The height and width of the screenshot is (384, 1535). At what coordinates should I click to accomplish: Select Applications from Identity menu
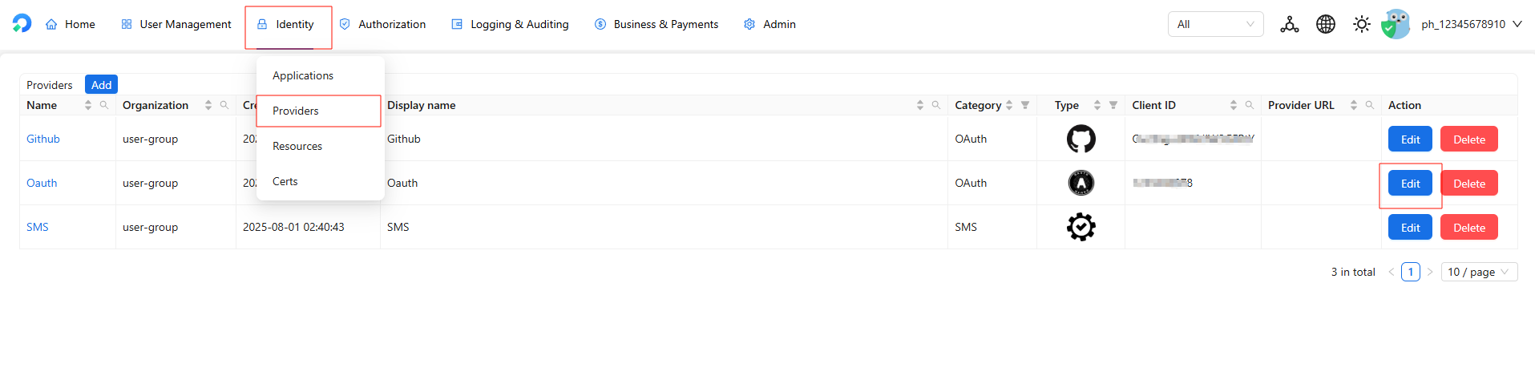coord(303,75)
